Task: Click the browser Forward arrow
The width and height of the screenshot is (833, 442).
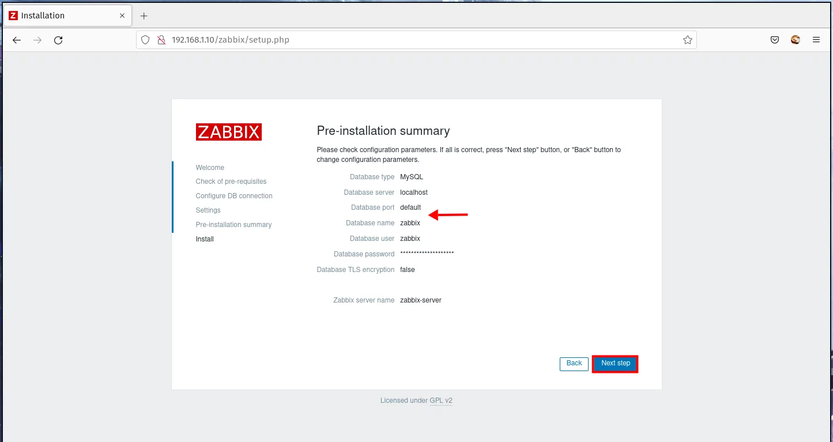Action: click(x=37, y=40)
